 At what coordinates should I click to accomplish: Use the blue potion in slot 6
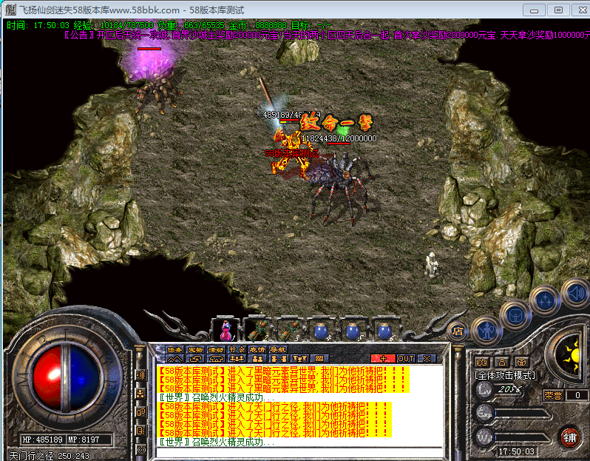384,332
